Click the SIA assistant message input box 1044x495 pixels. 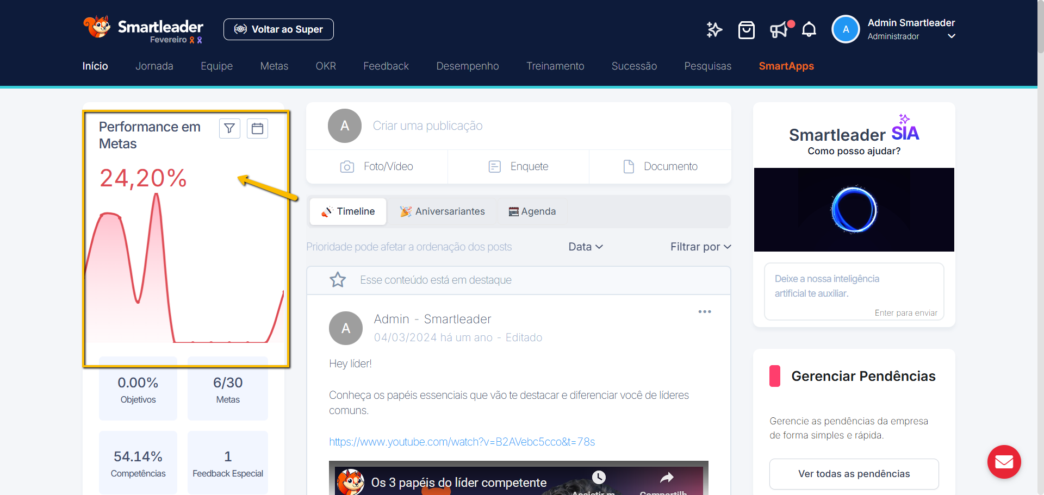(x=854, y=292)
